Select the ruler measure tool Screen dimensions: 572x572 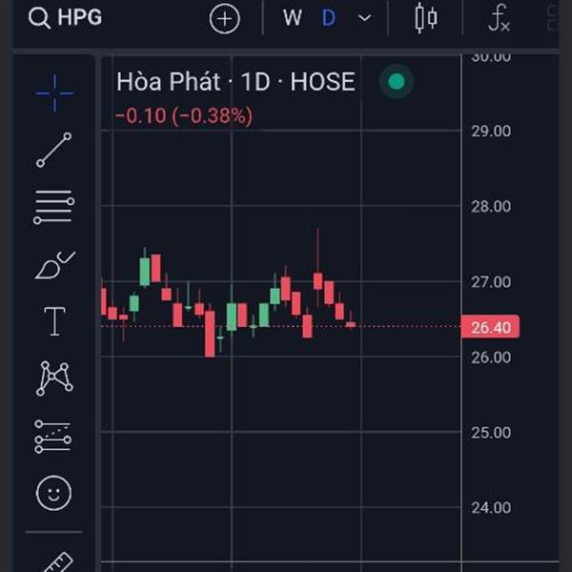coord(54,561)
